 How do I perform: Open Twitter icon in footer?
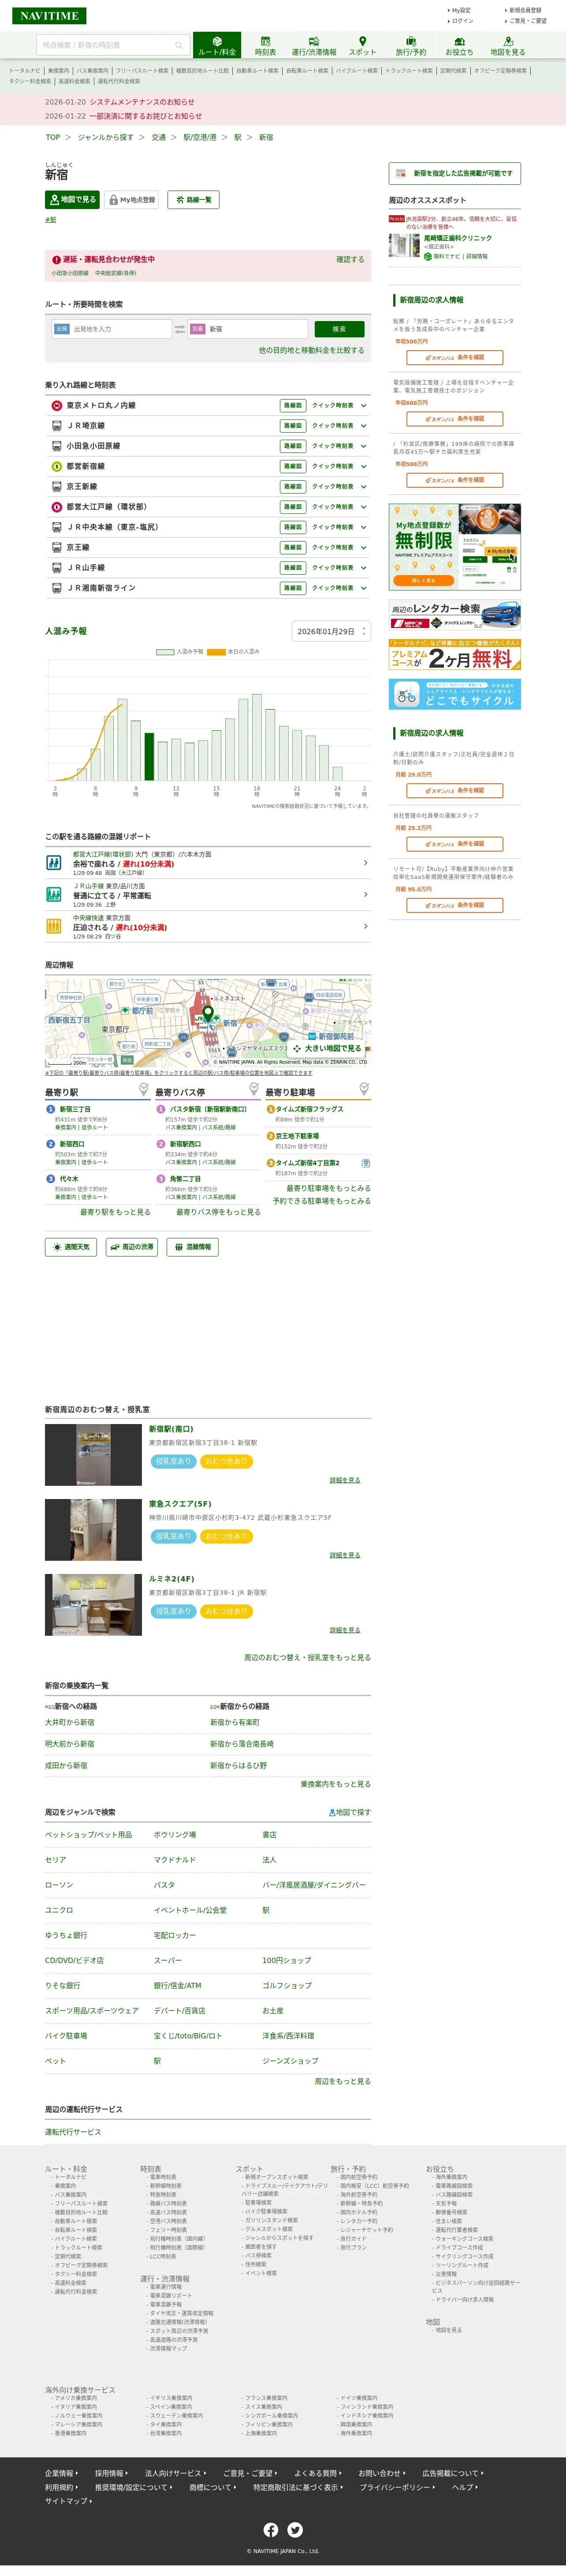295,2530
